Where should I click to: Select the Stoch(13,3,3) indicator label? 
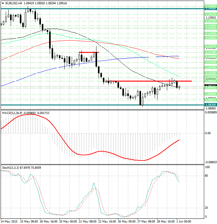point(10,167)
